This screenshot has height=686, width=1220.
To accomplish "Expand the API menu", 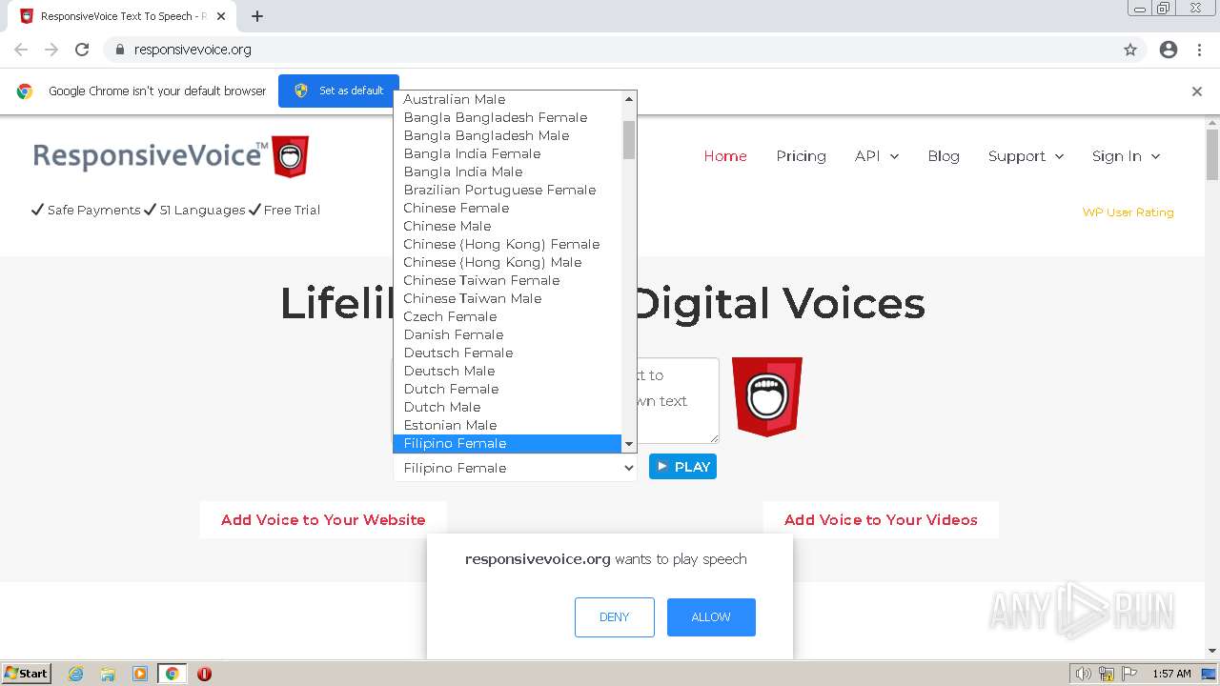I will tap(877, 156).
